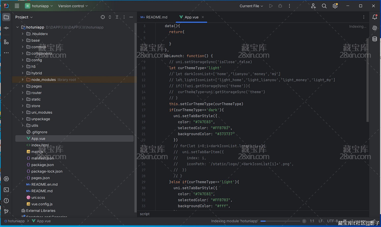The height and width of the screenshot is (227, 381).
Task: Expand all in Project tree
Action: pos(110,17)
